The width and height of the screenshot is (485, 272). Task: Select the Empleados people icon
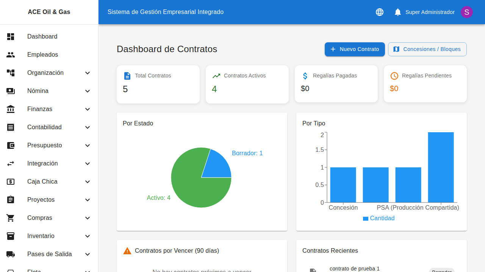click(x=11, y=54)
